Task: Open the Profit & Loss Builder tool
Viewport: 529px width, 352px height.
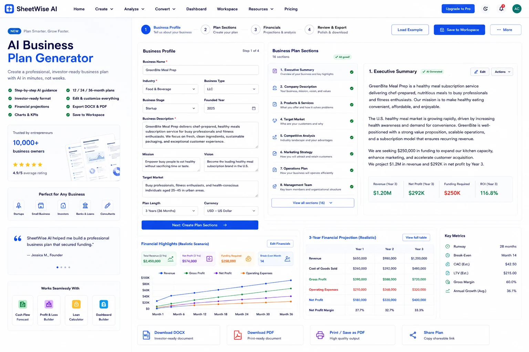Action: (x=49, y=310)
